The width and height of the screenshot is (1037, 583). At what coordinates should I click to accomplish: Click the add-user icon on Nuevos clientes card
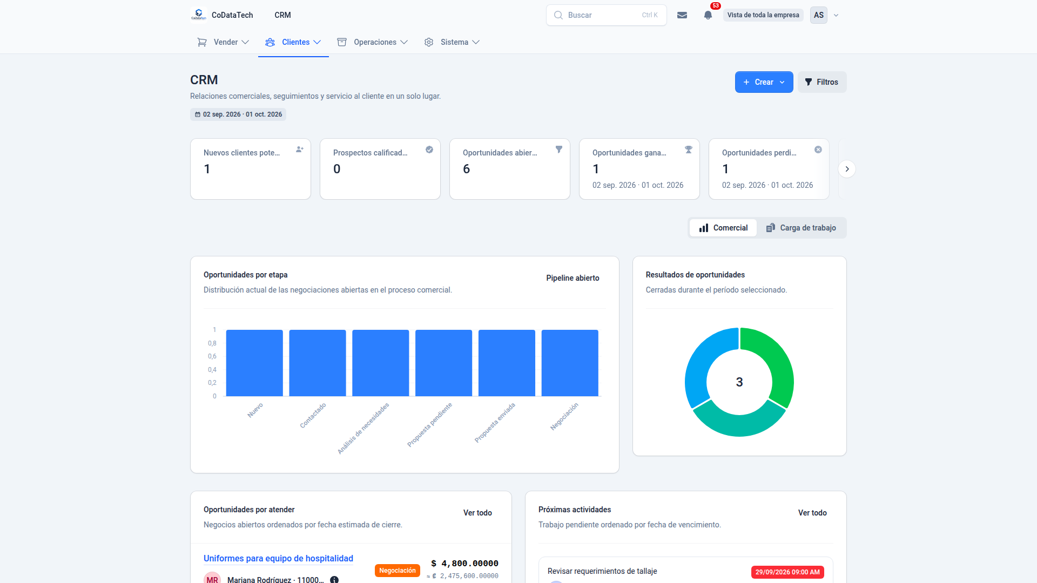point(300,150)
